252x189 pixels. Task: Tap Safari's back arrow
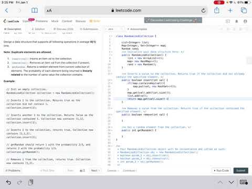[x=6, y=10]
